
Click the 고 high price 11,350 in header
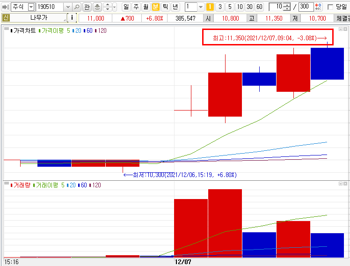(274, 18)
